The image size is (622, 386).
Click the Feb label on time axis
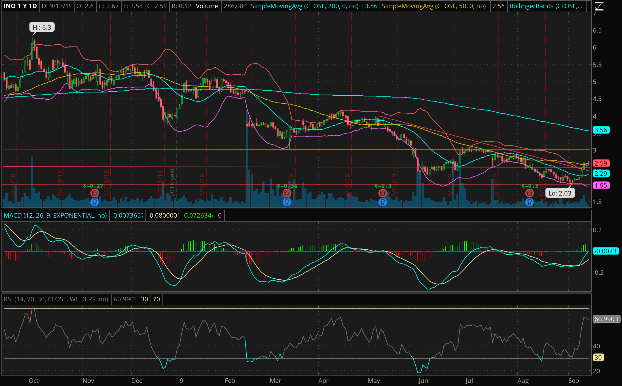click(x=230, y=381)
